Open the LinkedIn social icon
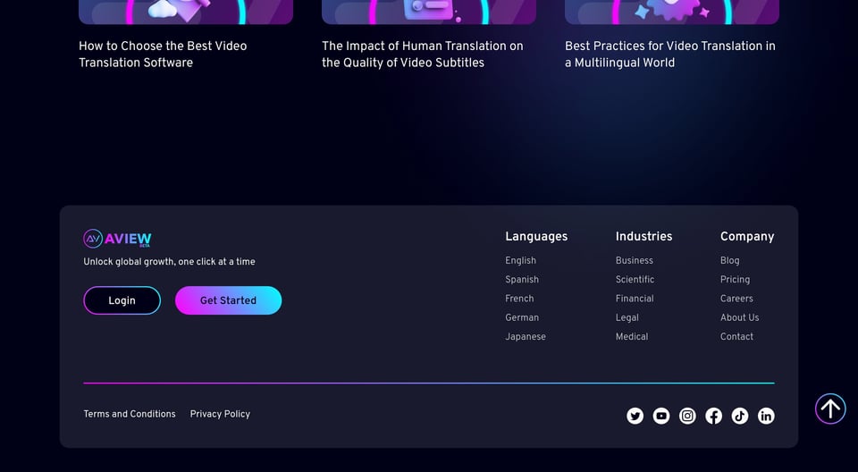Viewport: 858px width, 472px height. coord(766,417)
